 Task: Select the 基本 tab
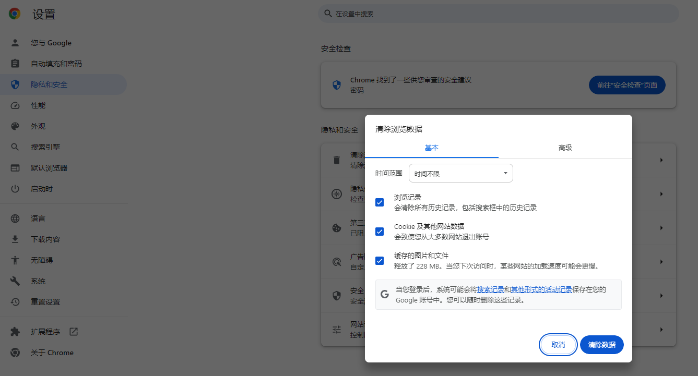432,148
